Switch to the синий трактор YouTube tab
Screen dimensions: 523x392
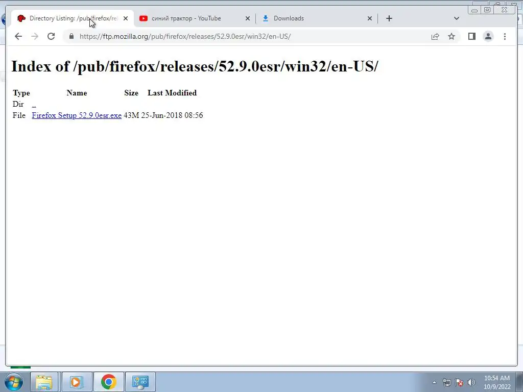pyautogui.click(x=195, y=18)
